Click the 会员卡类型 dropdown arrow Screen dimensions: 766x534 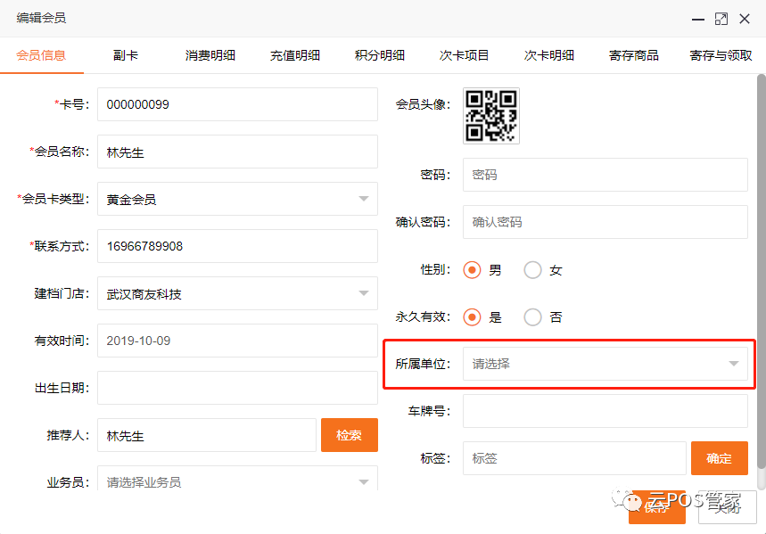pyautogui.click(x=364, y=199)
